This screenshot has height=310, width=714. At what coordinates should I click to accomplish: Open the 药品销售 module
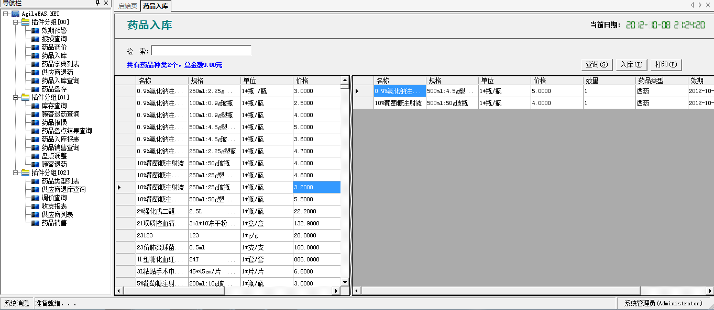pos(54,223)
